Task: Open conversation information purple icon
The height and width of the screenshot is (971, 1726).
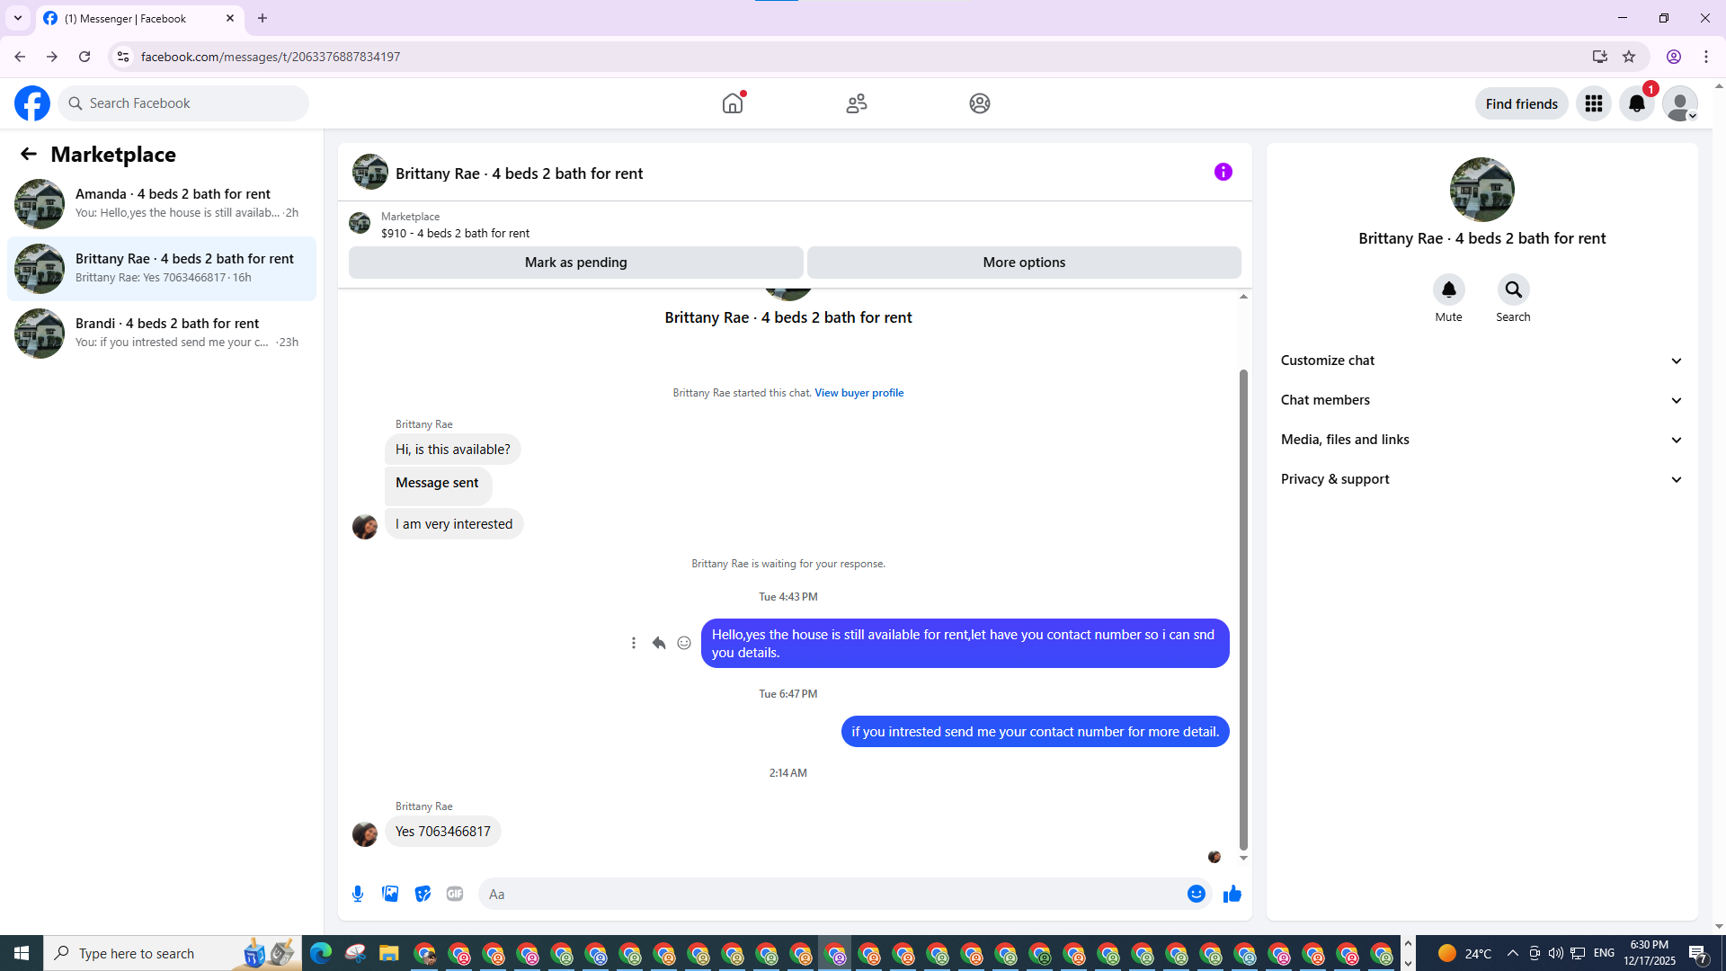Action: click(1223, 172)
